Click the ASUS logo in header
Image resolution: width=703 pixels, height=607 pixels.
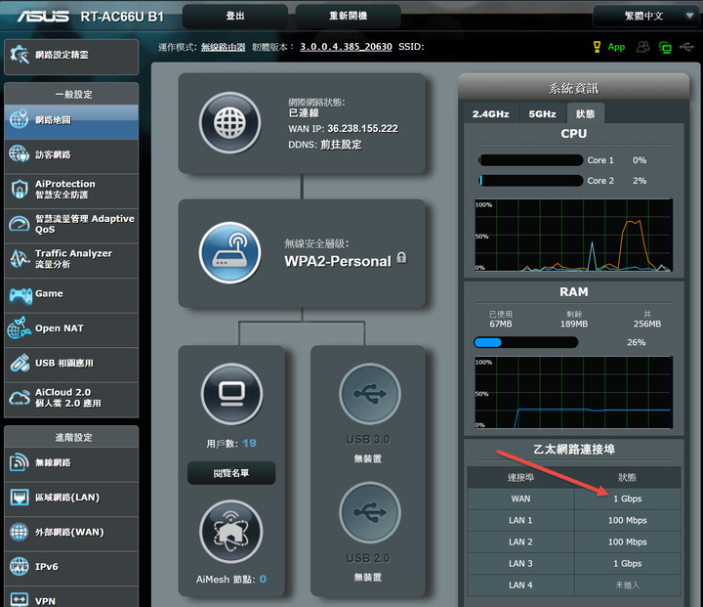click(43, 17)
